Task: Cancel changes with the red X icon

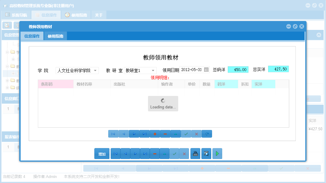Action: (196, 134)
